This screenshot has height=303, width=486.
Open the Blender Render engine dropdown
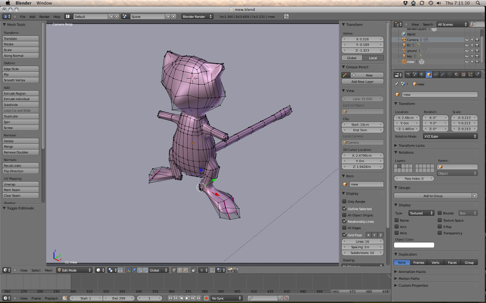click(197, 16)
